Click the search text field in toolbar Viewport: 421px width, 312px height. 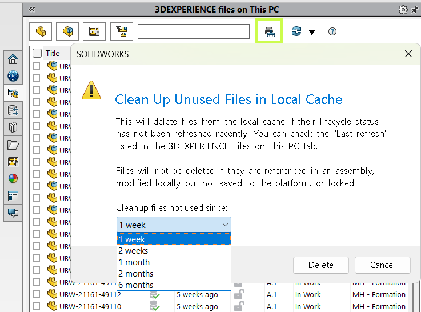click(194, 31)
